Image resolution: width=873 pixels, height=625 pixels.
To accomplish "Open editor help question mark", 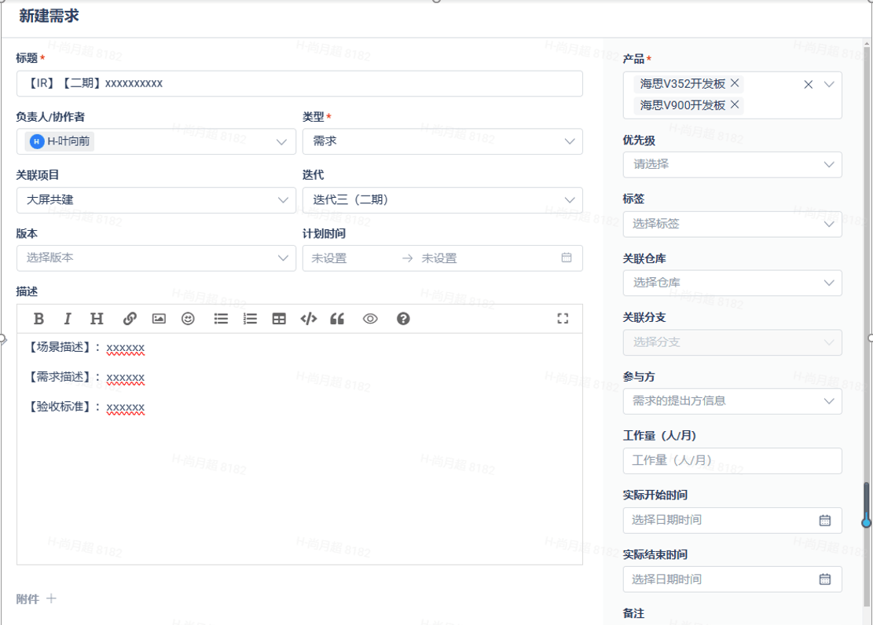I will click(x=403, y=319).
